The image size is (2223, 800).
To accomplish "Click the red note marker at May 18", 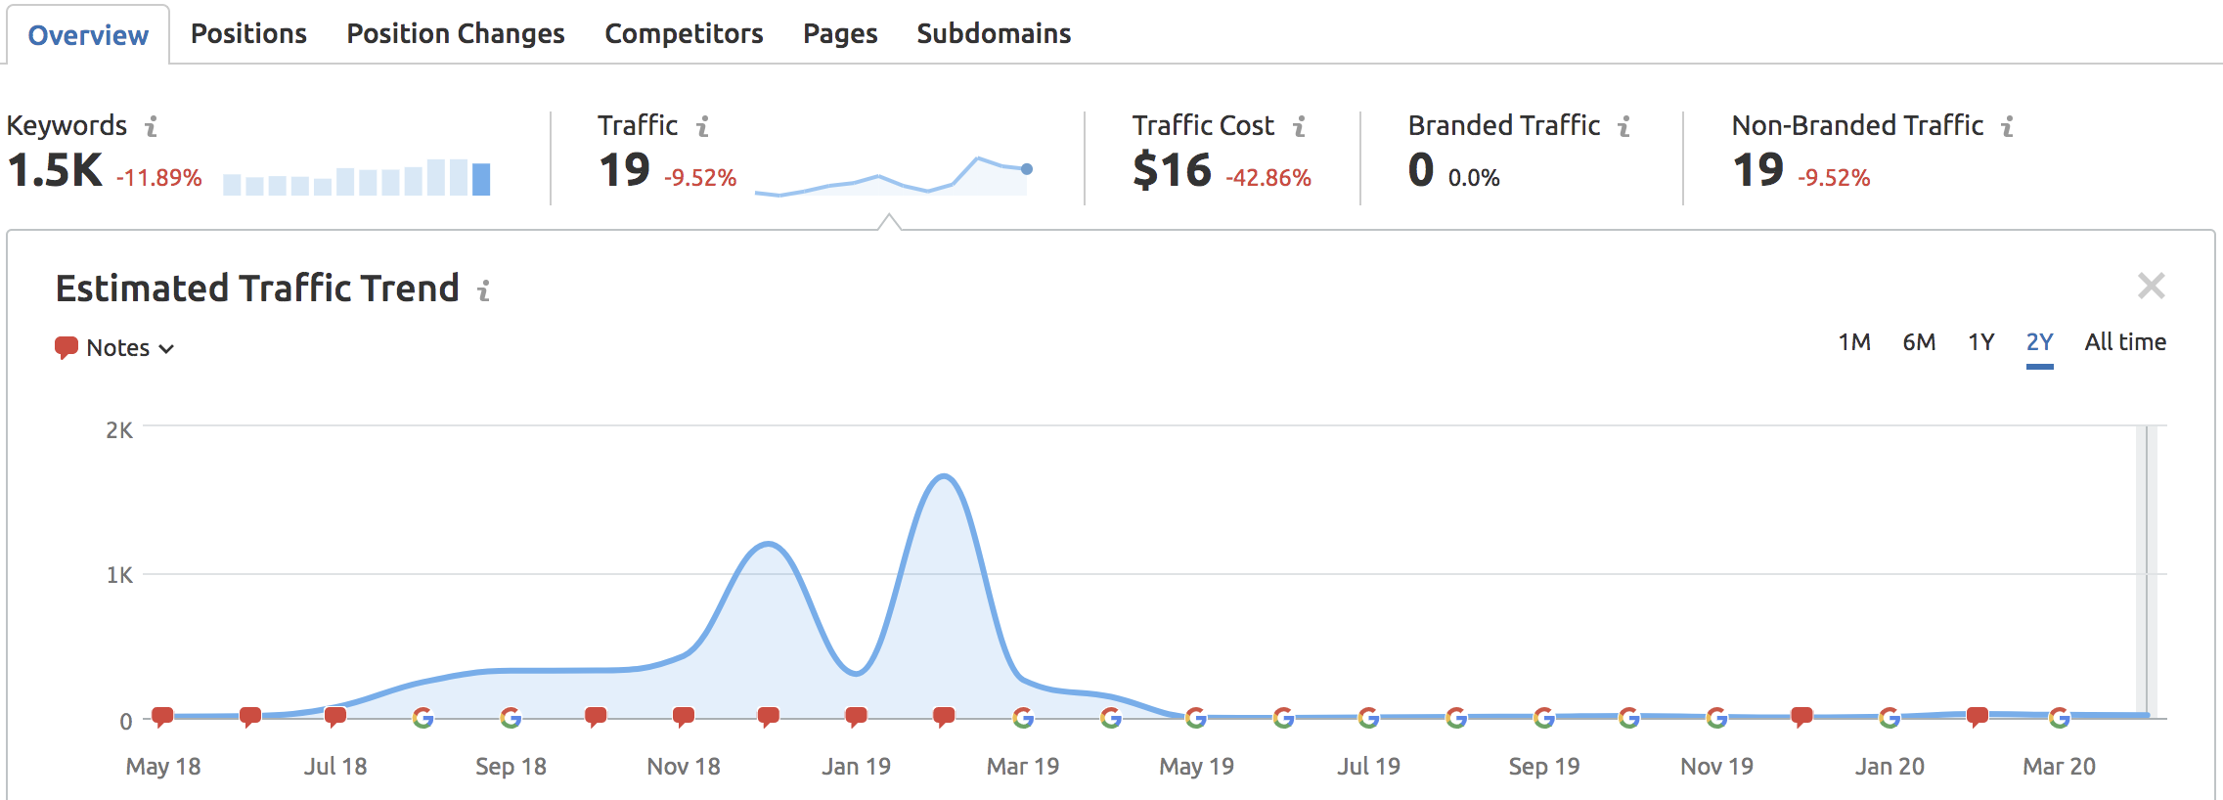I will (x=163, y=717).
